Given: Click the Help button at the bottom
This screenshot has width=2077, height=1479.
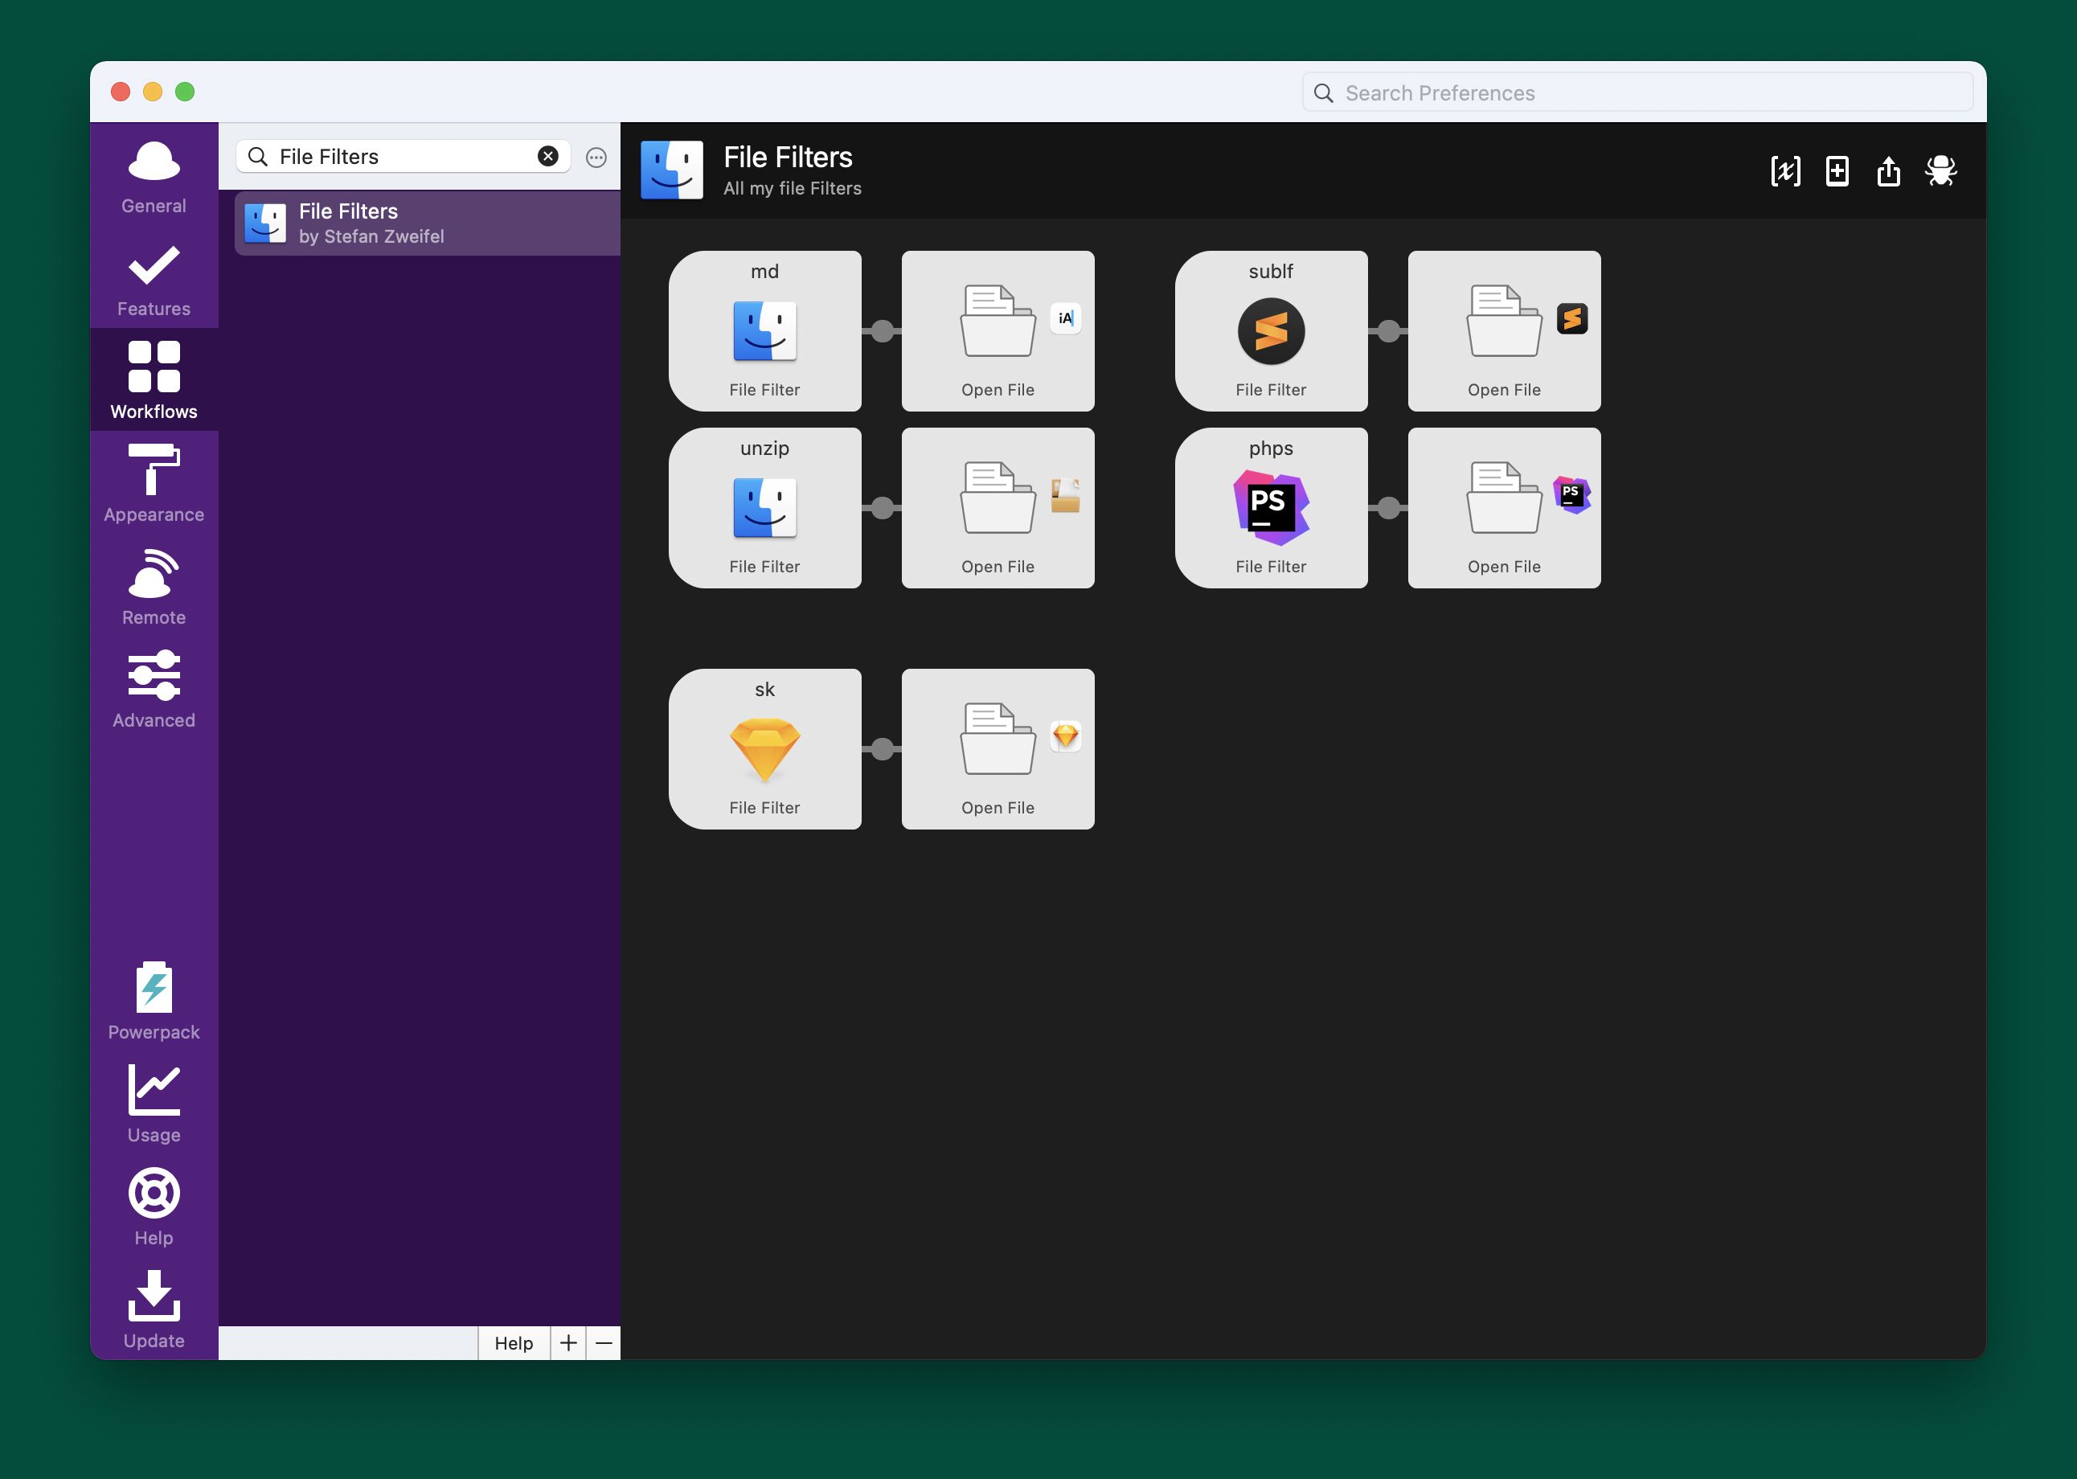Looking at the screenshot, I should pyautogui.click(x=513, y=1343).
